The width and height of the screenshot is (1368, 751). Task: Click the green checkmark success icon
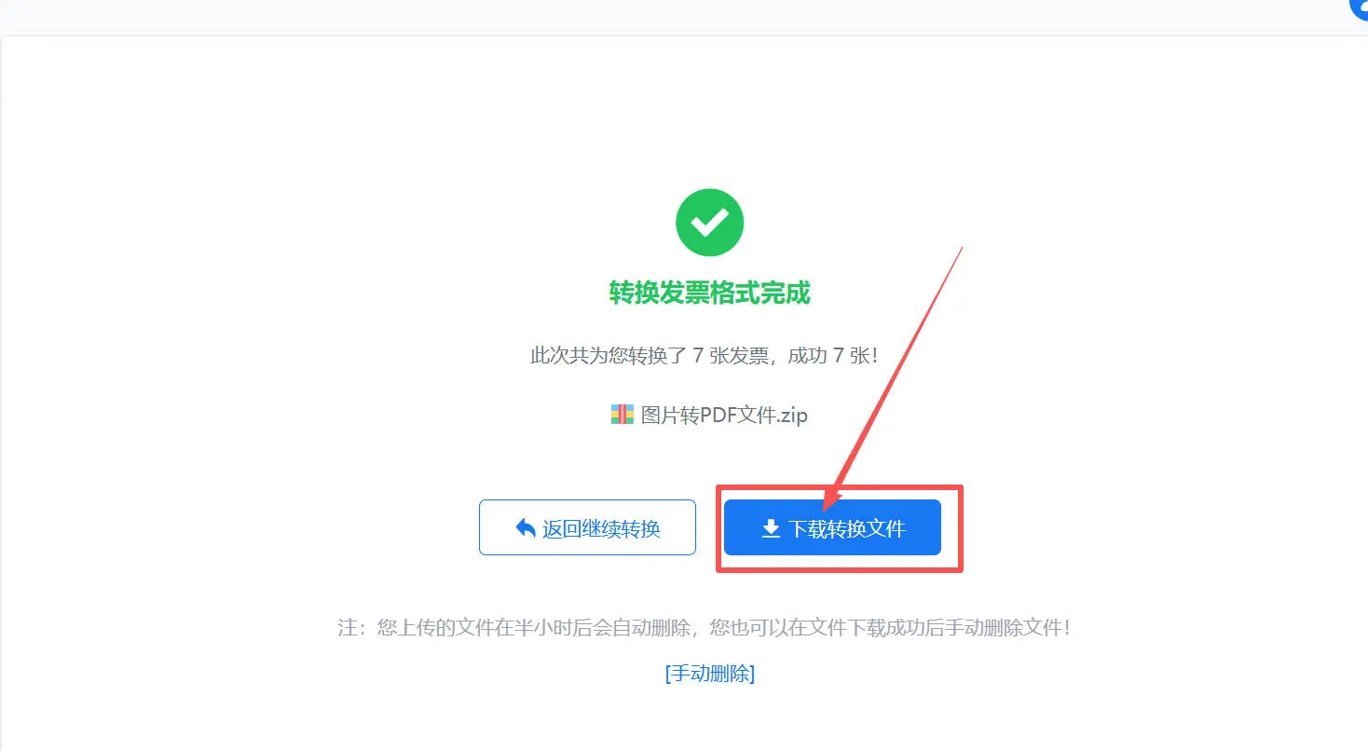click(x=709, y=223)
